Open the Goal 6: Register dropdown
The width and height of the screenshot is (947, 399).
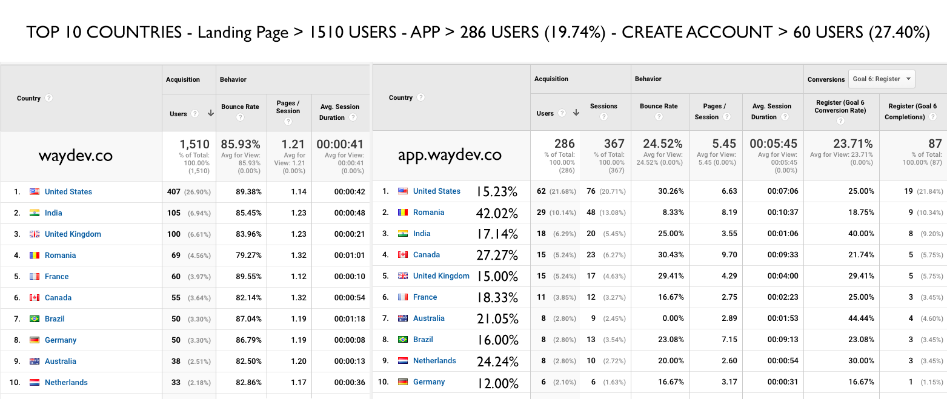point(882,79)
